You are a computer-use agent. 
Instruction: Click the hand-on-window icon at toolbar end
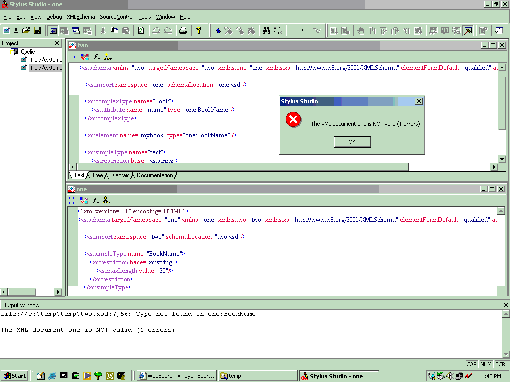pos(499,30)
